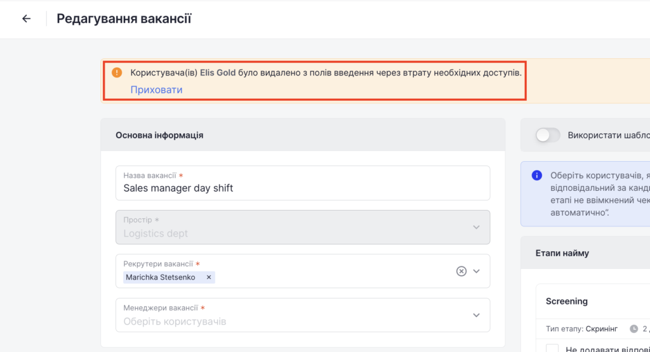The image size is (650, 352).
Task: Remove Marichka Stetsenko chip via its X
Action: (209, 277)
